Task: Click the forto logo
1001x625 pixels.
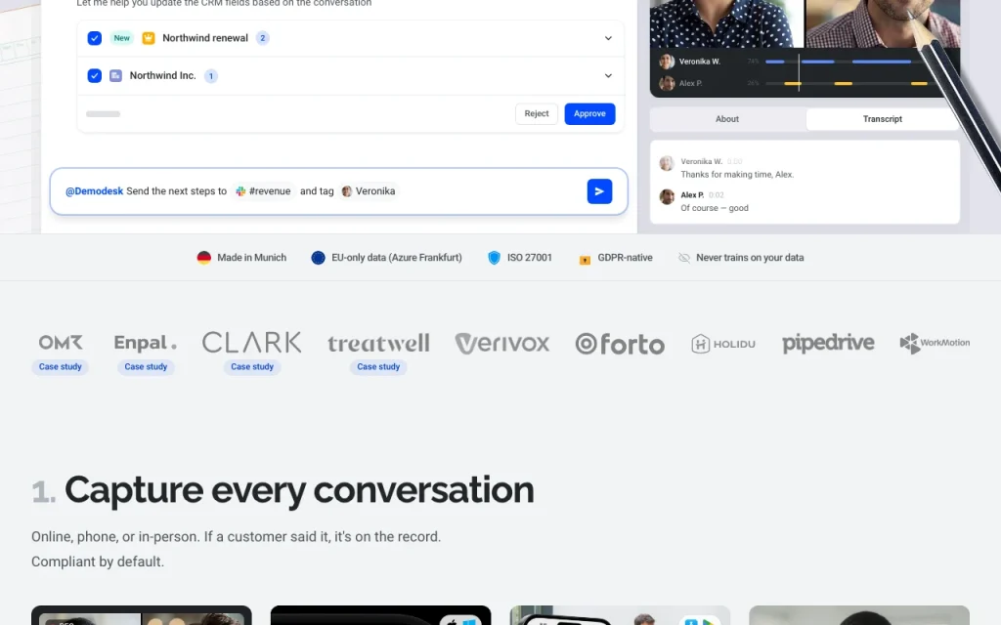Action: coord(620,344)
